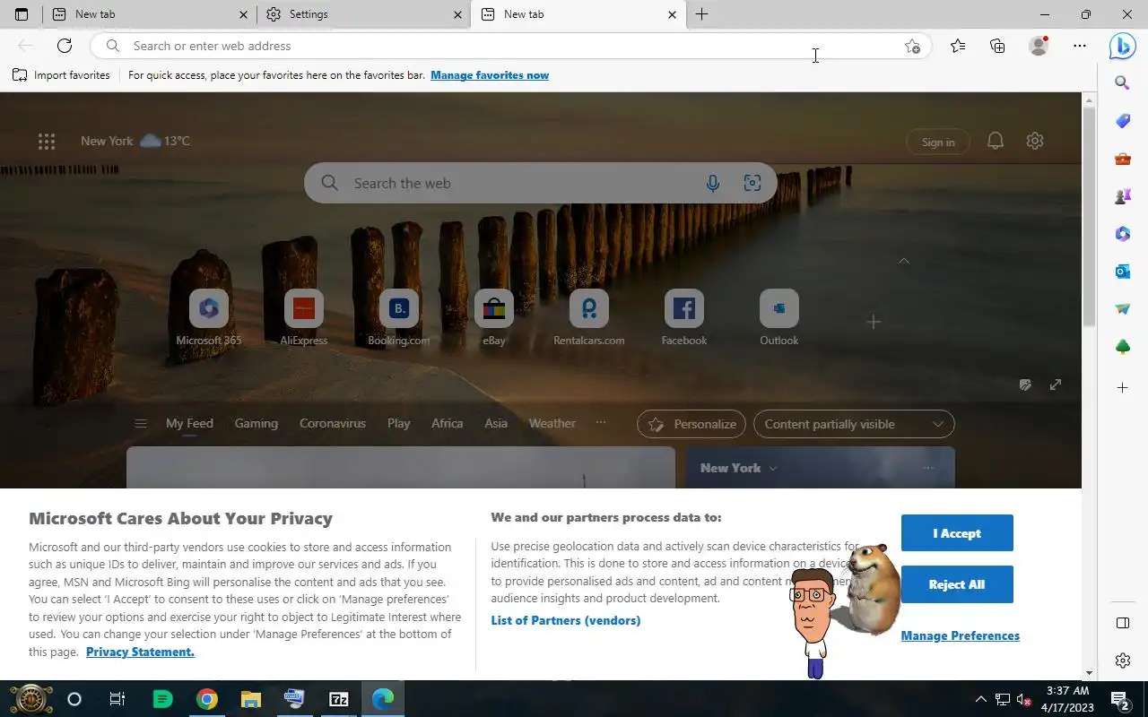Image resolution: width=1148 pixels, height=717 pixels.
Task: Open the Collections icon in toolbar
Action: tap(997, 46)
